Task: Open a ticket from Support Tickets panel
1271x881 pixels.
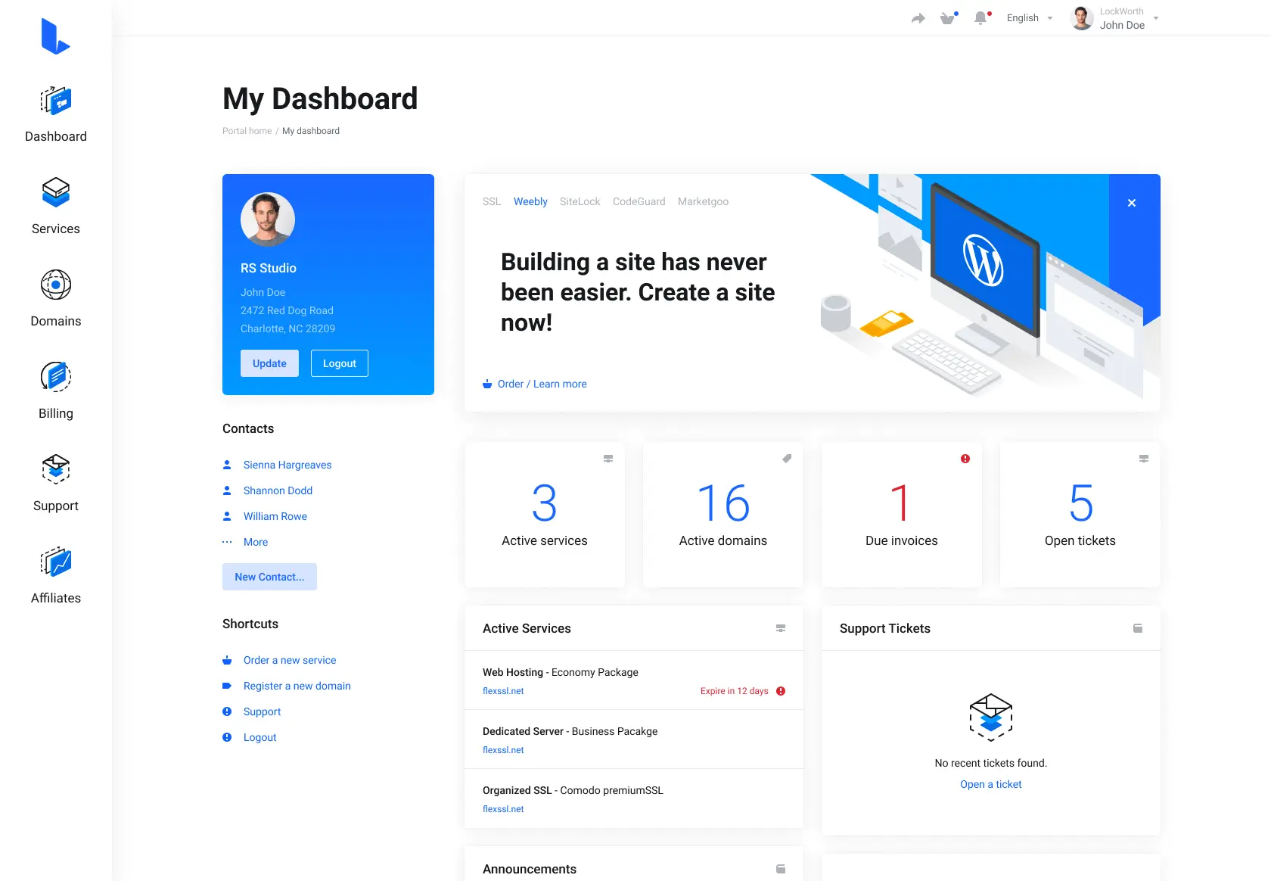Action: (x=990, y=784)
